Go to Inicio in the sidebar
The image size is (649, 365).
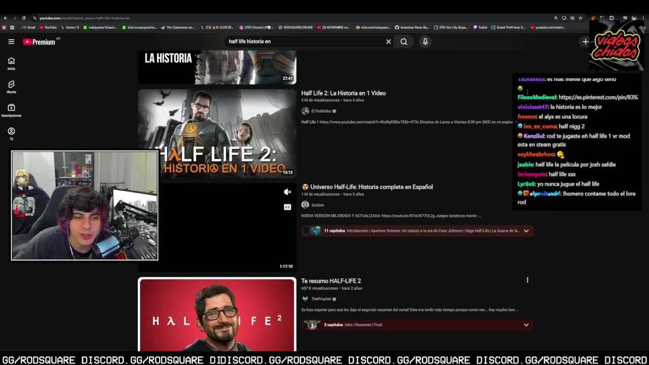point(11,63)
